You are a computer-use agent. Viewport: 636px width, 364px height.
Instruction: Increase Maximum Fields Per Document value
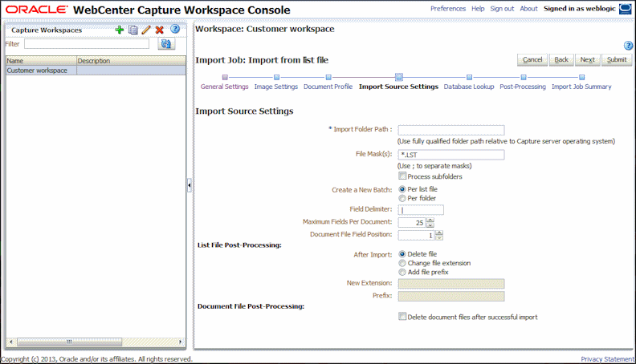(x=430, y=220)
